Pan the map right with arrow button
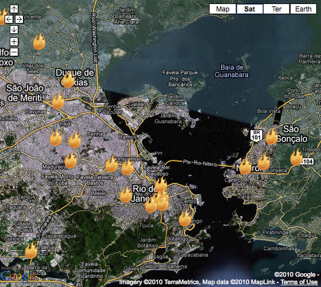 coord(20,20)
